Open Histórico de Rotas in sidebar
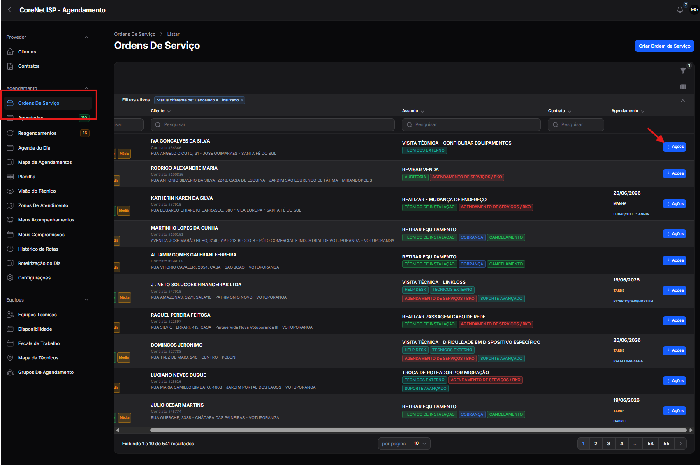The image size is (700, 465). 38,249
